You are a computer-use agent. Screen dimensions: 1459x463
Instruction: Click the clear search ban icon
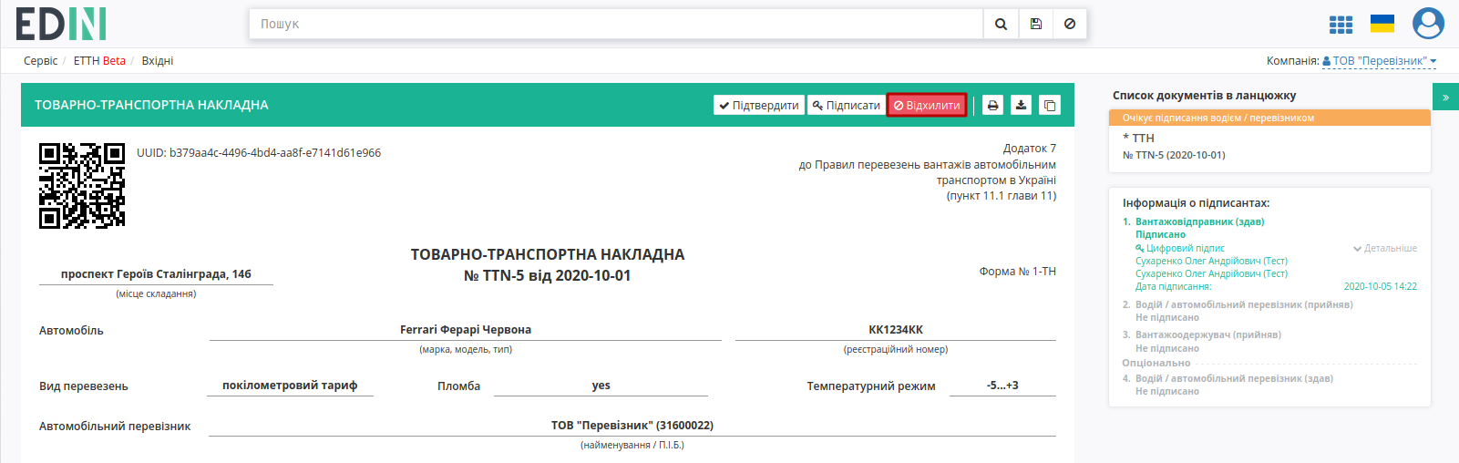click(x=1070, y=24)
